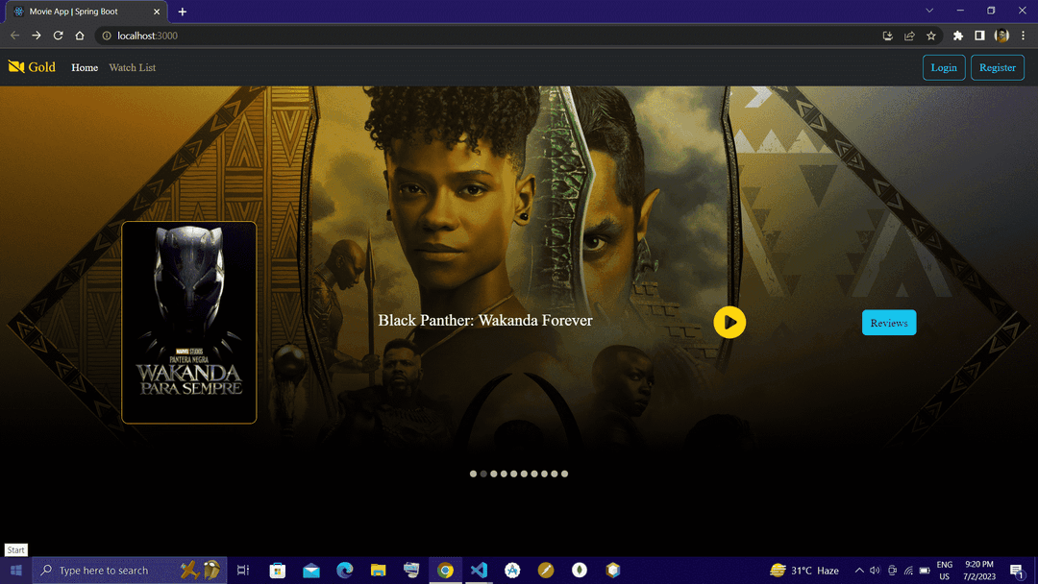
Task: Close the Movie App tab
Action: click(x=157, y=12)
